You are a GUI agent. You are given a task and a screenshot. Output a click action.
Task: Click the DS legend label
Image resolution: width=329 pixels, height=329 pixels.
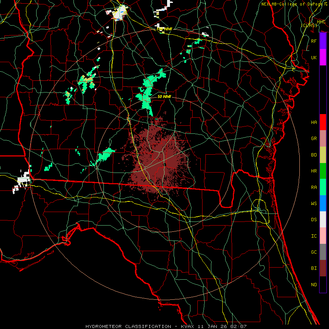tap(314, 220)
